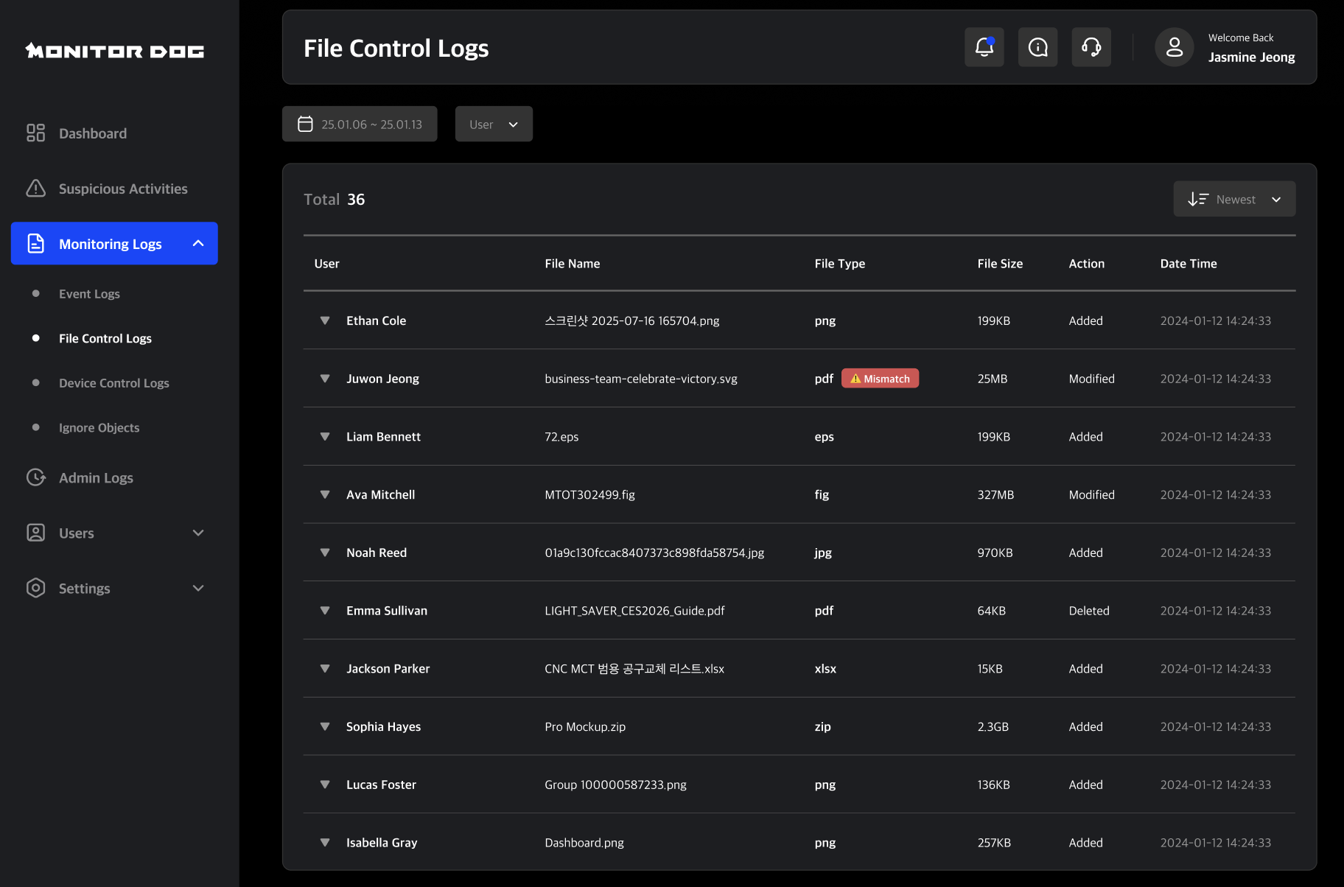
Task: Expand the Sophia Hayes row details
Action: tap(325, 726)
